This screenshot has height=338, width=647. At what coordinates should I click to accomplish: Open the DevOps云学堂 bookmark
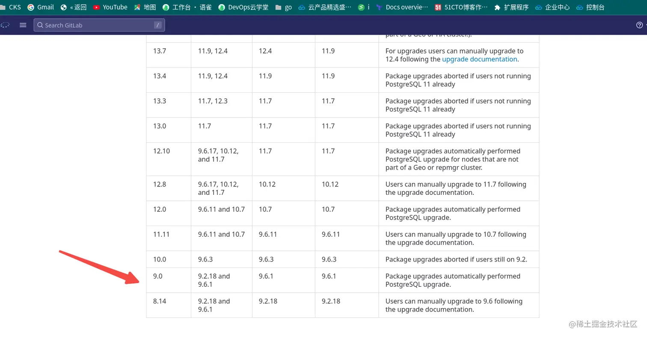[x=243, y=7]
